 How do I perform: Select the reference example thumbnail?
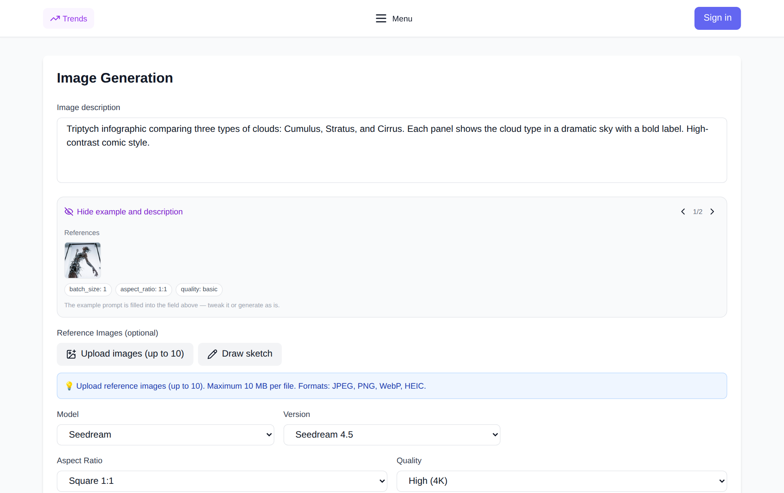(x=83, y=260)
